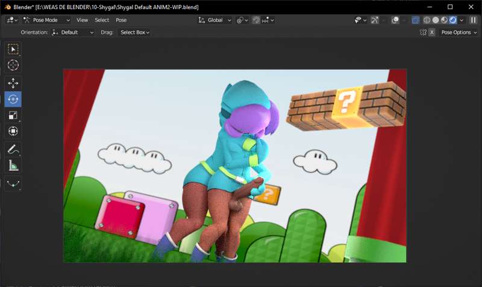Toggle X-axis mirror for pose
The width and height of the screenshot is (482, 287).
[x=431, y=33]
